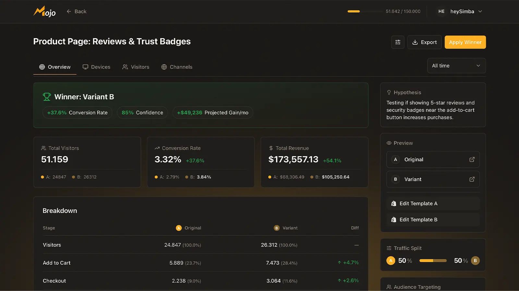Switch to the Devices tab
This screenshot has height=291, width=519.
coord(96,67)
